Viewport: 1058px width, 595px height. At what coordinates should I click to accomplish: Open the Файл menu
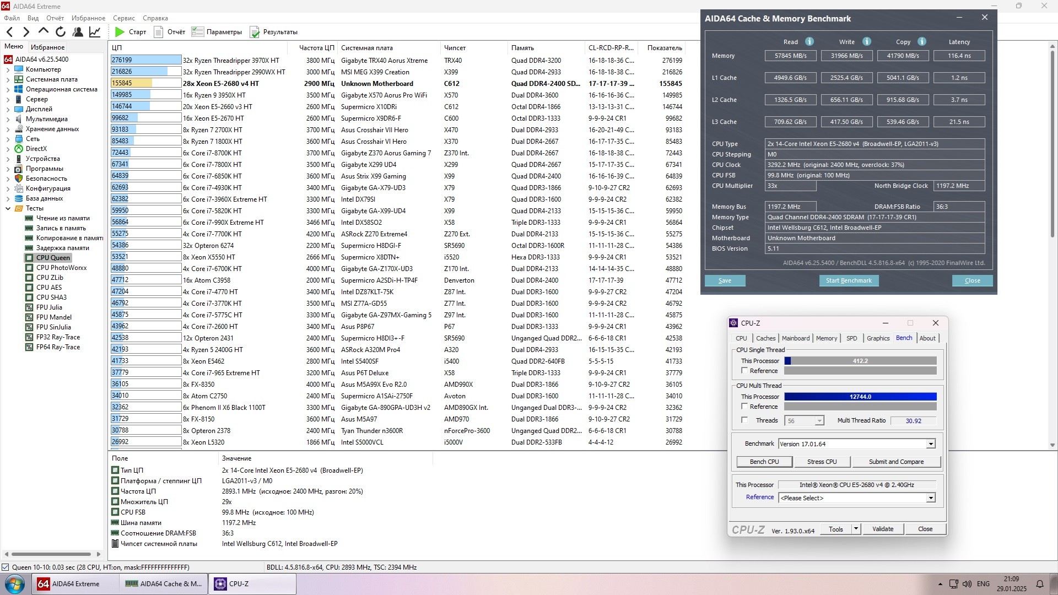12,18
